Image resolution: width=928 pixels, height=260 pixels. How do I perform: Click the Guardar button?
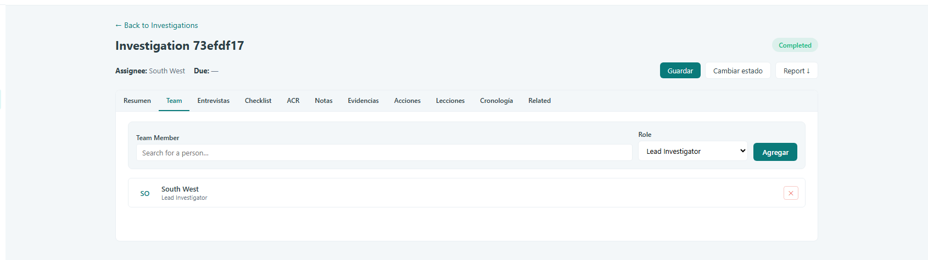tap(680, 71)
